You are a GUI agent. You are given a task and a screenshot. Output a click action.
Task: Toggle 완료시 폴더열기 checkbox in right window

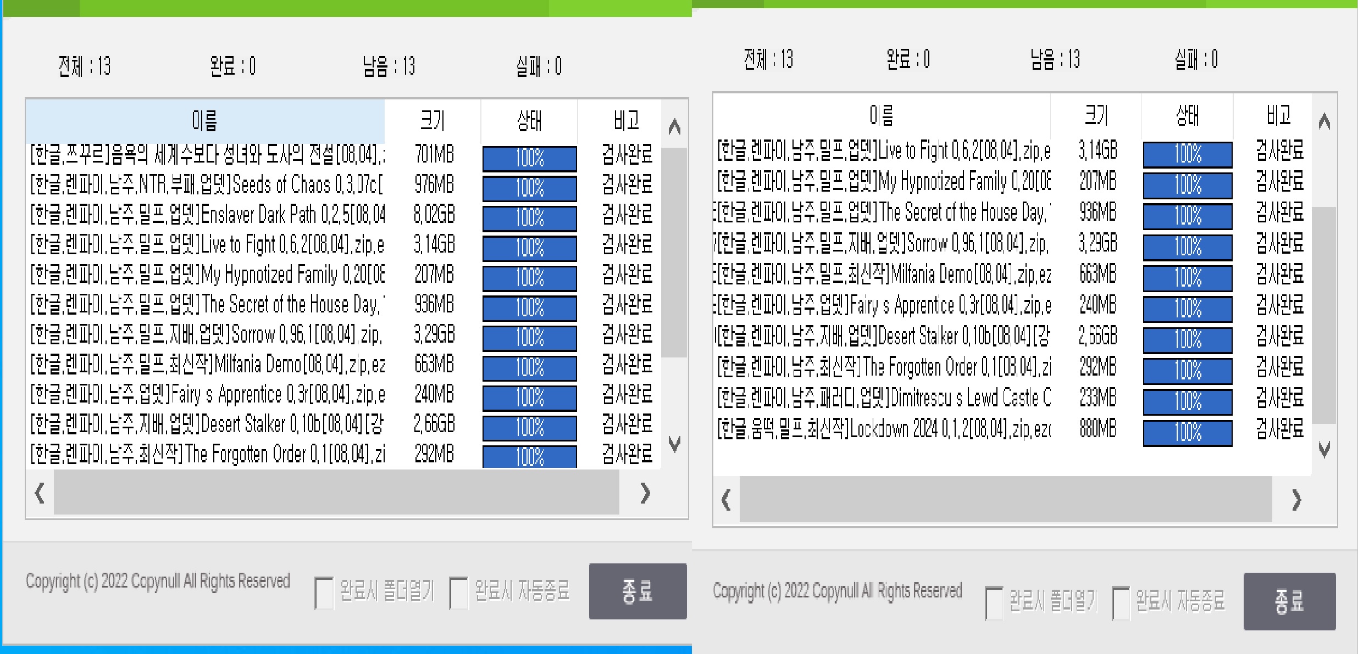click(994, 603)
